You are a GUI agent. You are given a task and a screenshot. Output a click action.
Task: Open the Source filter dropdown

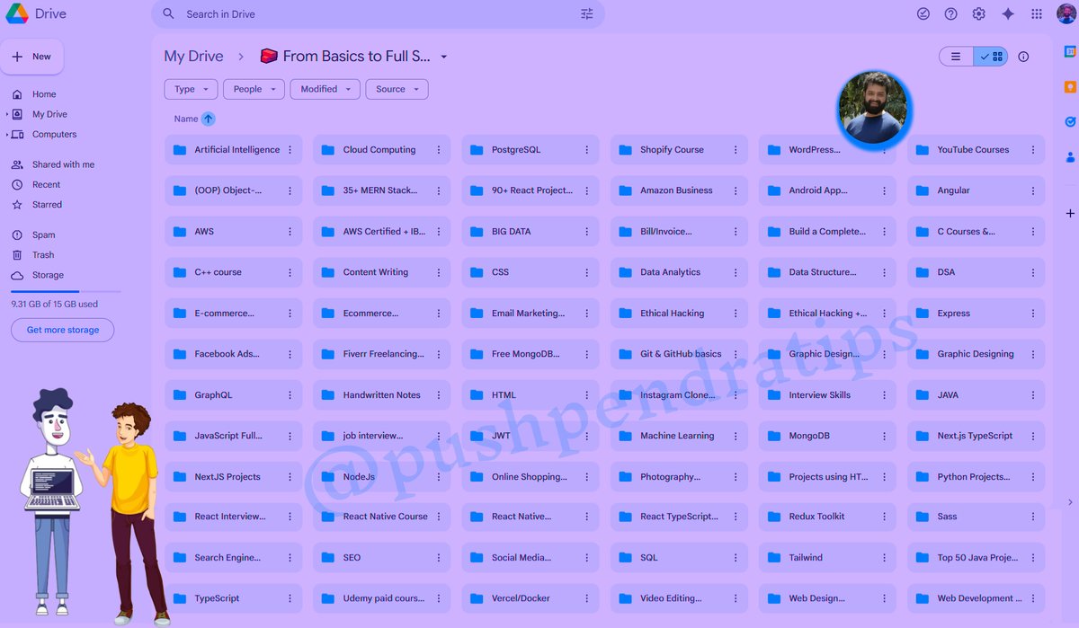point(397,89)
